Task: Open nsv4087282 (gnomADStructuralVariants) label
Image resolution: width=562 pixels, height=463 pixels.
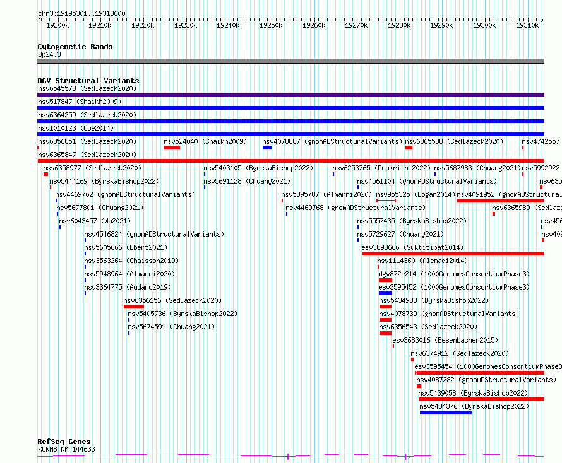Action: (486, 380)
